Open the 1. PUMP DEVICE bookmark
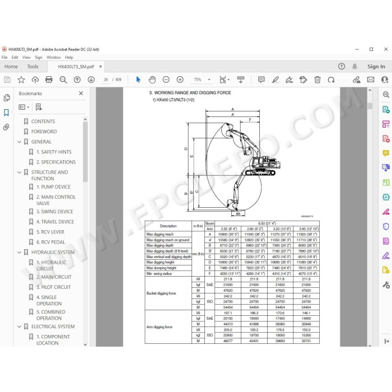This screenshot has height=392, width=392. pos(54,186)
